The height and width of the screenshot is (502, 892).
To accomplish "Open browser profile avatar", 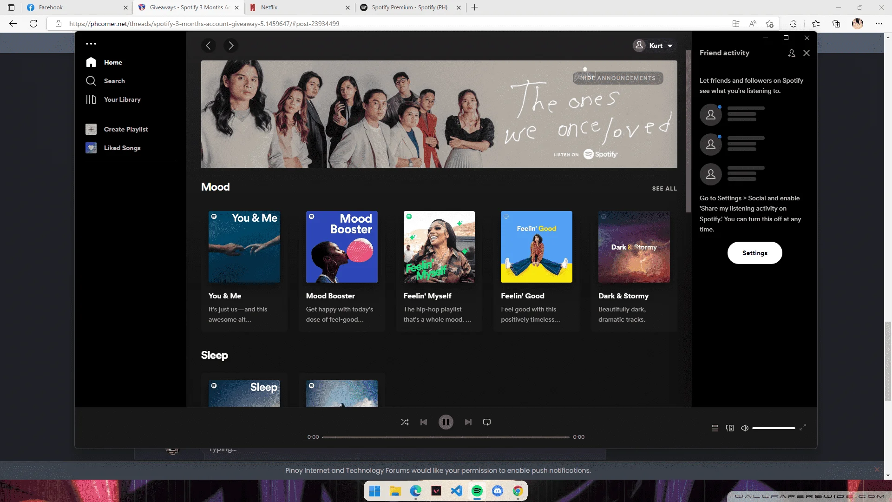I will pyautogui.click(x=858, y=24).
